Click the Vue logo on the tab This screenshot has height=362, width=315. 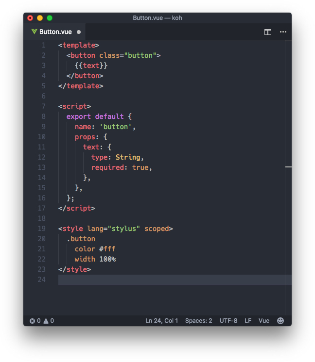(34, 32)
